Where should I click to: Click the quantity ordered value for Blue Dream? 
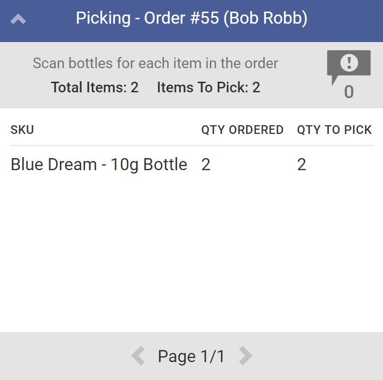click(206, 164)
